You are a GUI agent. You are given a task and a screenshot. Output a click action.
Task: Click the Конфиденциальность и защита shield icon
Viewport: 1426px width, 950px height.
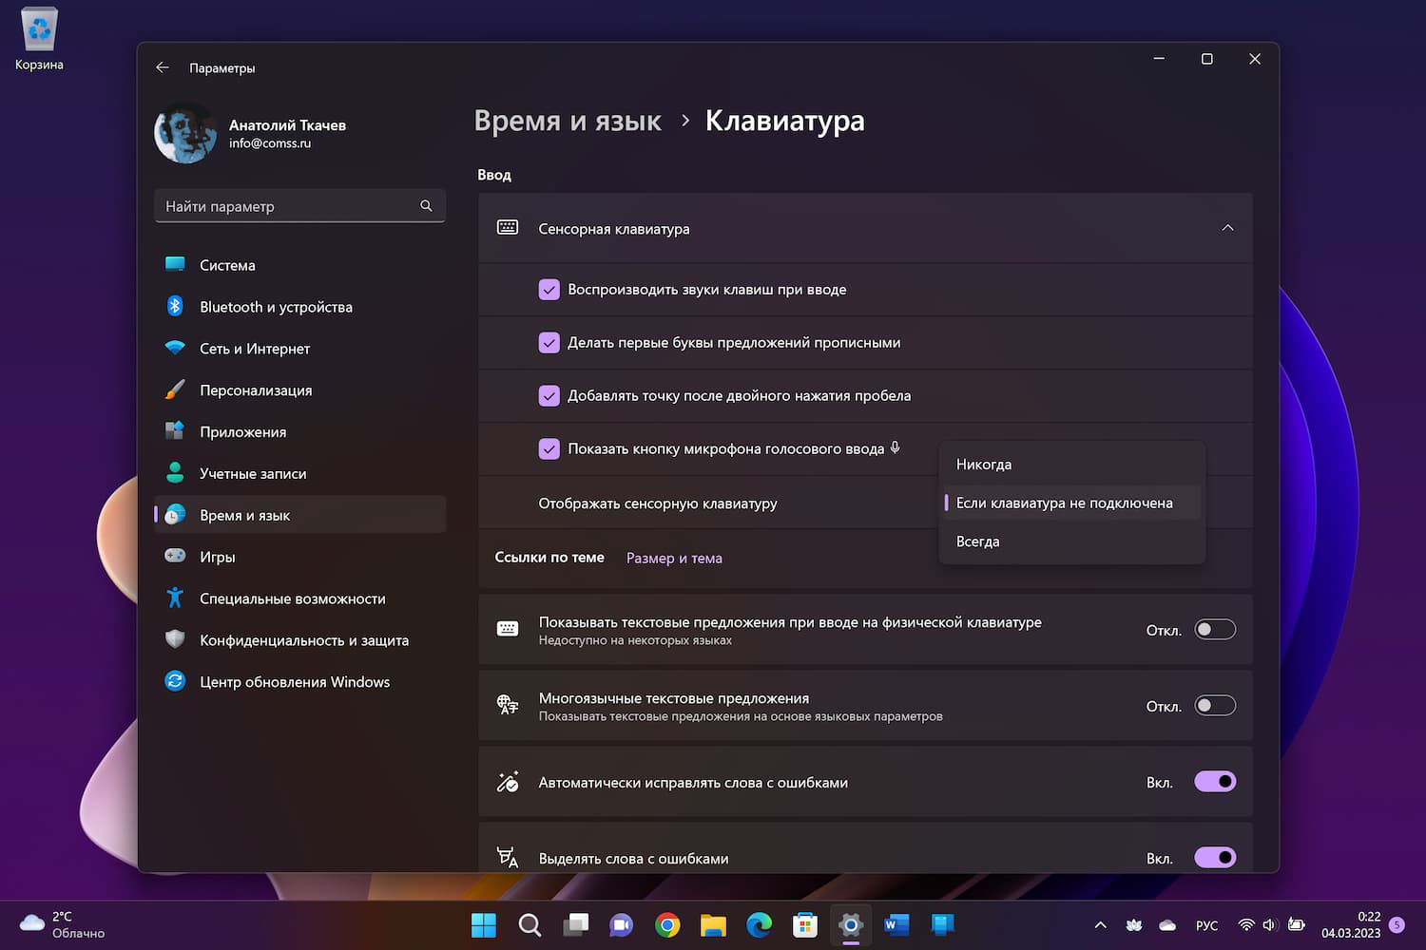175,639
